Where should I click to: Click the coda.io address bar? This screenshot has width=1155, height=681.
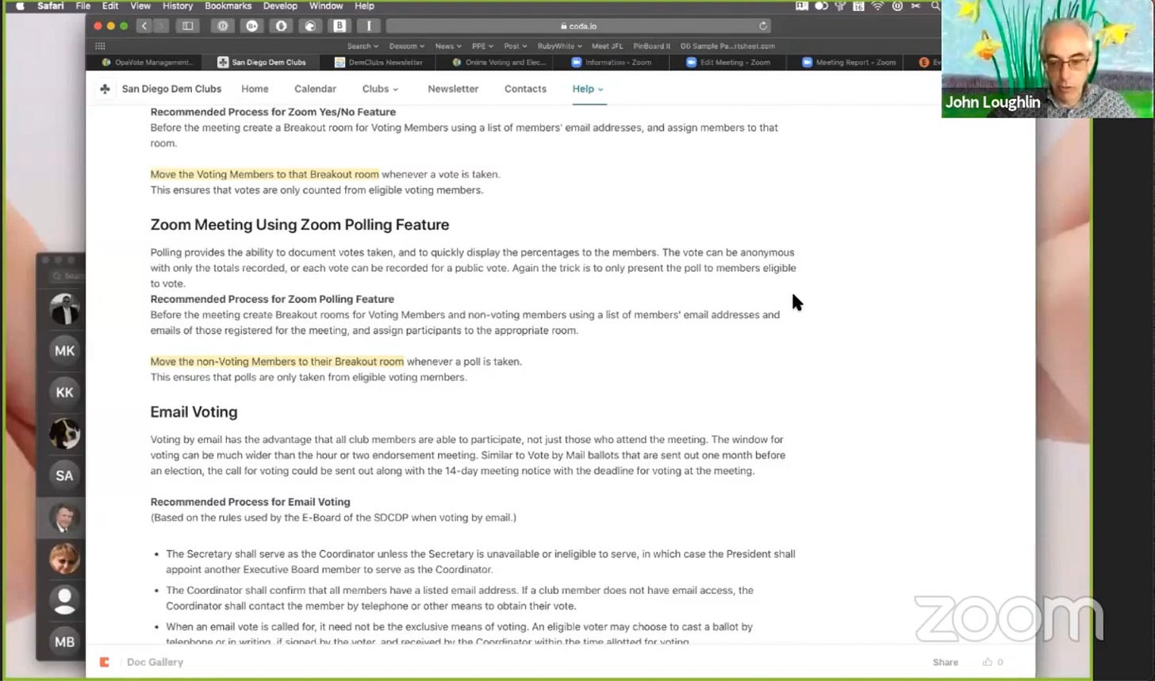(x=579, y=25)
